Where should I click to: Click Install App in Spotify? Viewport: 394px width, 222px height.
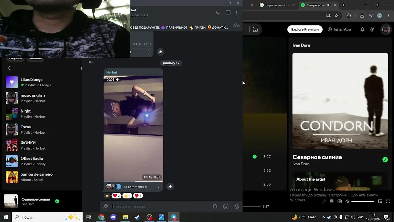tap(339, 29)
